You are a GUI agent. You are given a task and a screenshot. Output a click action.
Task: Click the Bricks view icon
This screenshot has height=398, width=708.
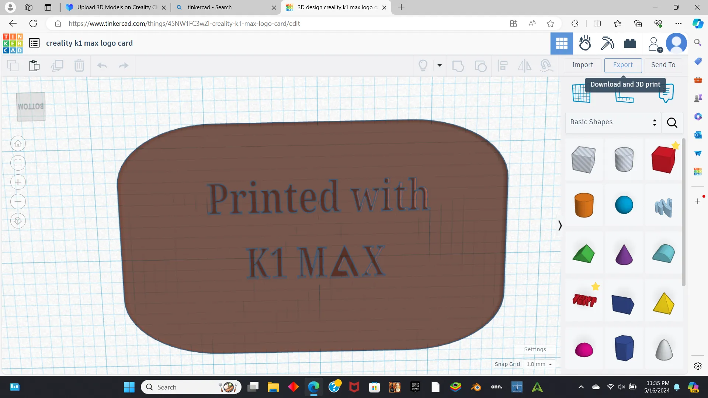[630, 43]
